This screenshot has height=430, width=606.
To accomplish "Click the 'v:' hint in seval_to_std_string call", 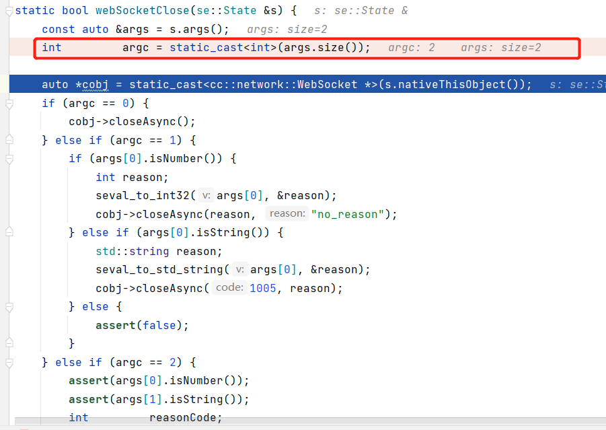I will coord(240,270).
